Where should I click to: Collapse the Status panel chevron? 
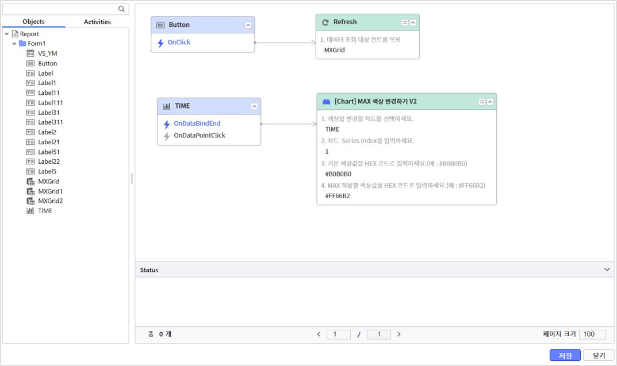[x=607, y=269]
